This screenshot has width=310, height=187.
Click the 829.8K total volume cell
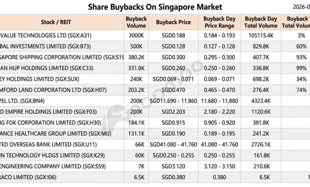[x=261, y=47]
